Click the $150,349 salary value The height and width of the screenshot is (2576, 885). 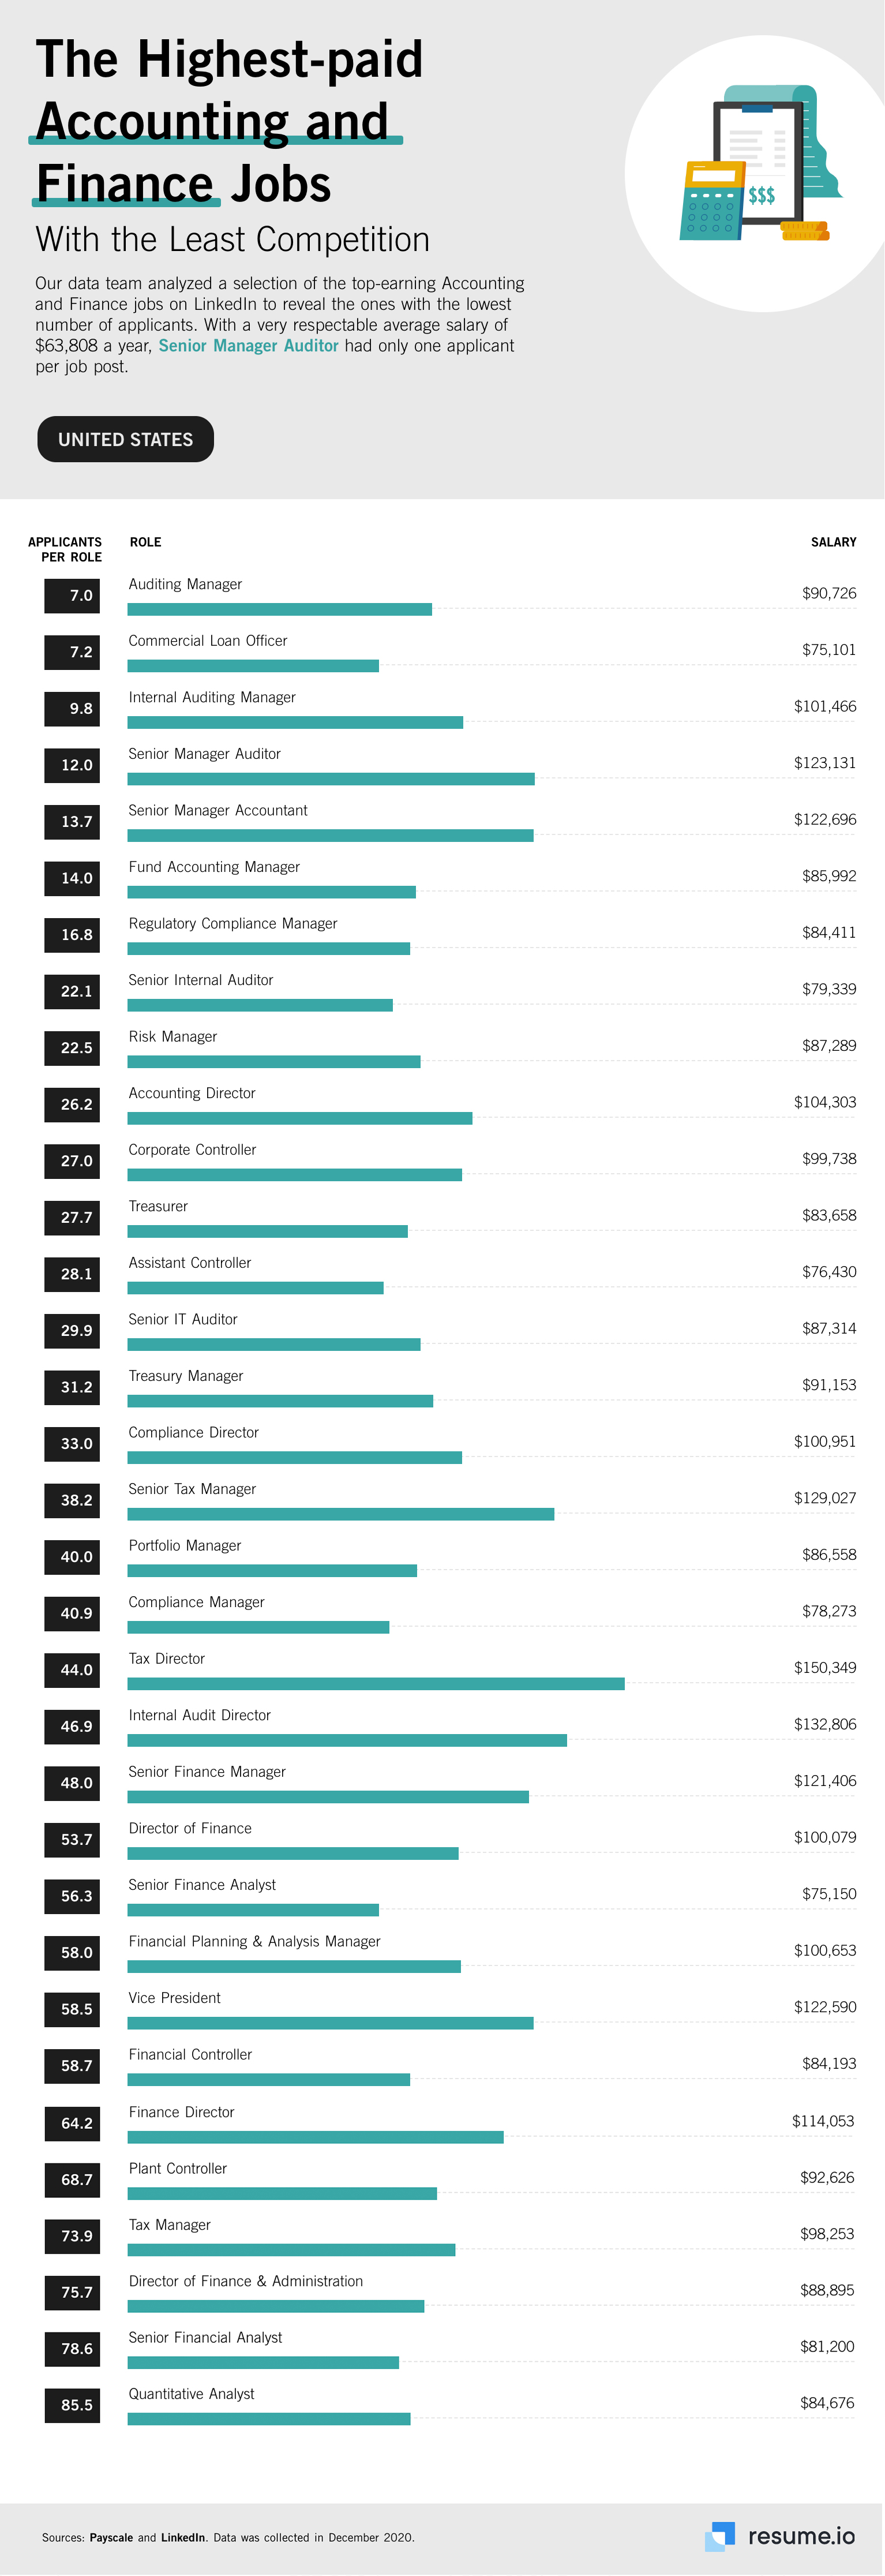coord(825,1668)
